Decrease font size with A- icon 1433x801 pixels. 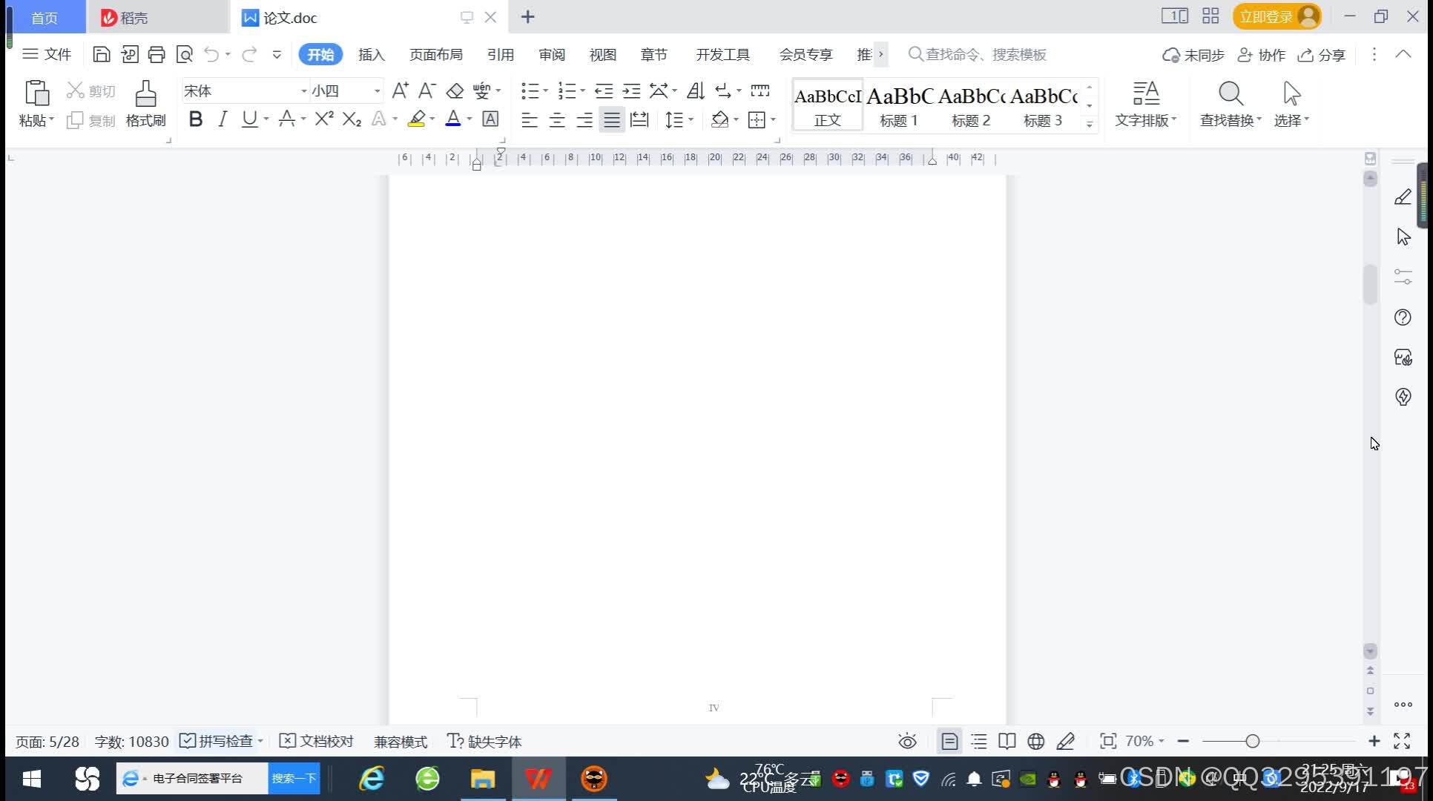[x=426, y=90]
